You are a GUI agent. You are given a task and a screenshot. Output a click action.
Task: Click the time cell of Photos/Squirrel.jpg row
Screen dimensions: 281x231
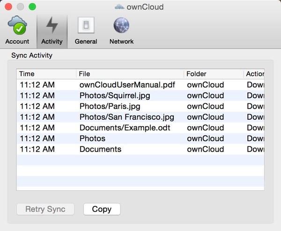pos(37,95)
